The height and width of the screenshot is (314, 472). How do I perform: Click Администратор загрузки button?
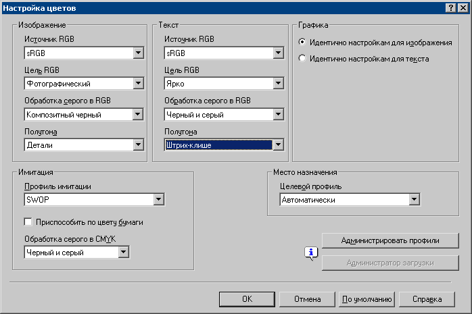390,263
